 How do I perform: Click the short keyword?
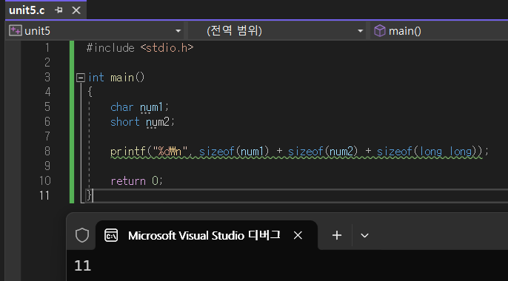click(124, 122)
